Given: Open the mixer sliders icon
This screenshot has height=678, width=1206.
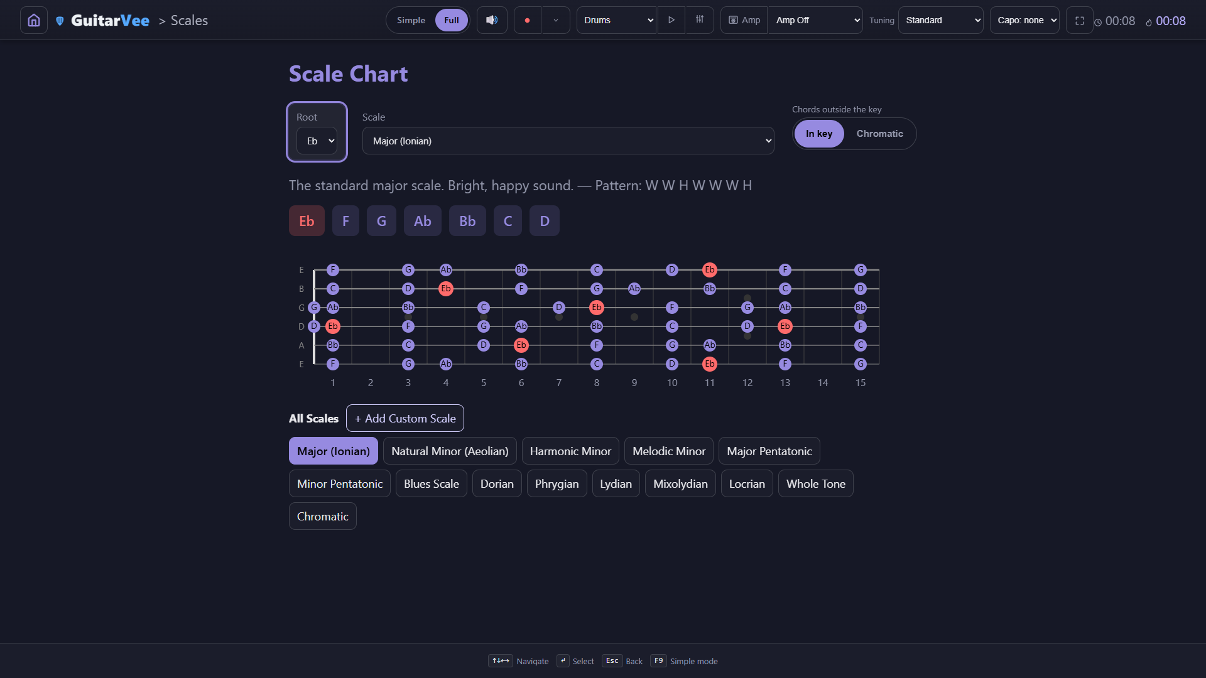Looking at the screenshot, I should pos(700,20).
